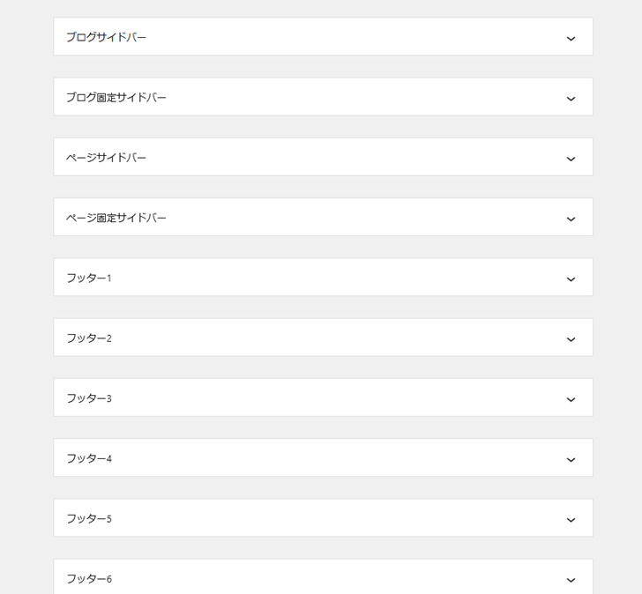This screenshot has width=642, height=594.
Task: Expand the フッター4 chevron arrow
Action: click(x=571, y=459)
